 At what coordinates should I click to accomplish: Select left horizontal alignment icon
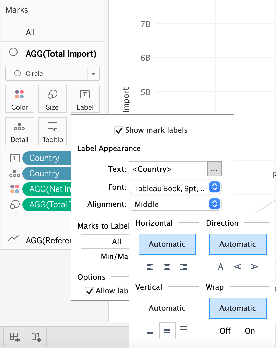pos(150,267)
